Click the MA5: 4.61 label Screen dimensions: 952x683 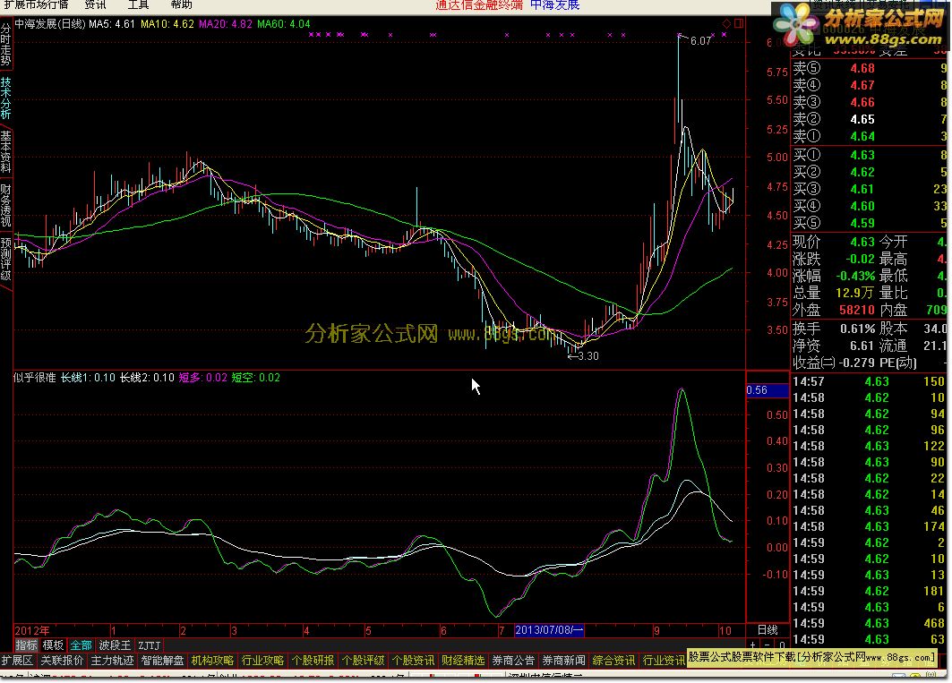pos(112,24)
